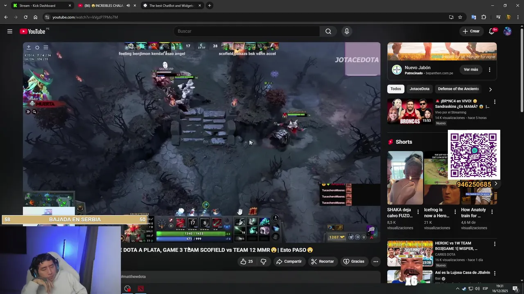The height and width of the screenshot is (294, 524).
Task: Click the Recortar clip button
Action: pyautogui.click(x=323, y=261)
